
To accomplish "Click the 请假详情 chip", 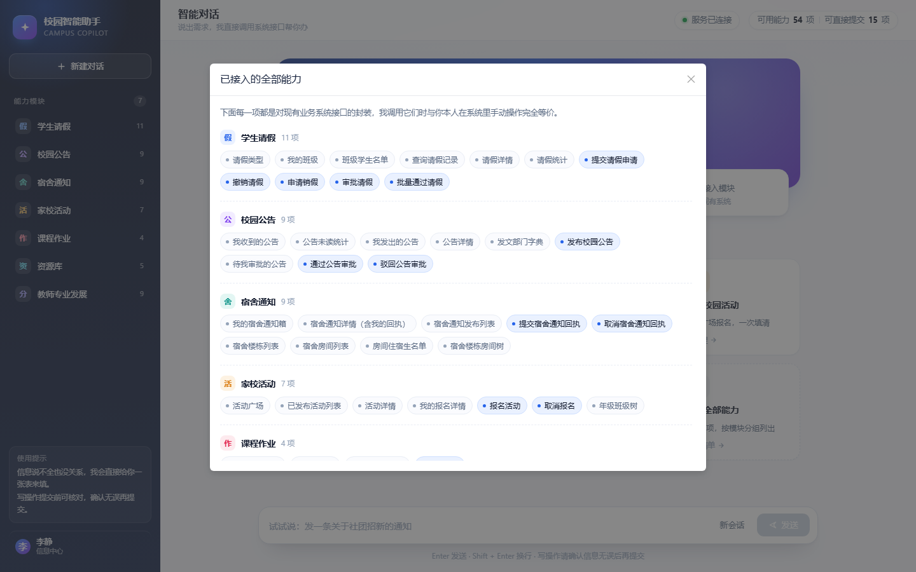I will (x=495, y=160).
